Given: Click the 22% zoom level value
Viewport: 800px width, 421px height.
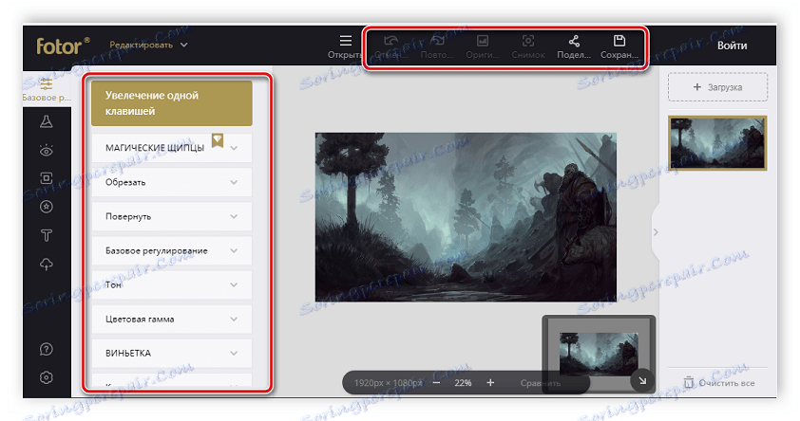Looking at the screenshot, I should [464, 383].
